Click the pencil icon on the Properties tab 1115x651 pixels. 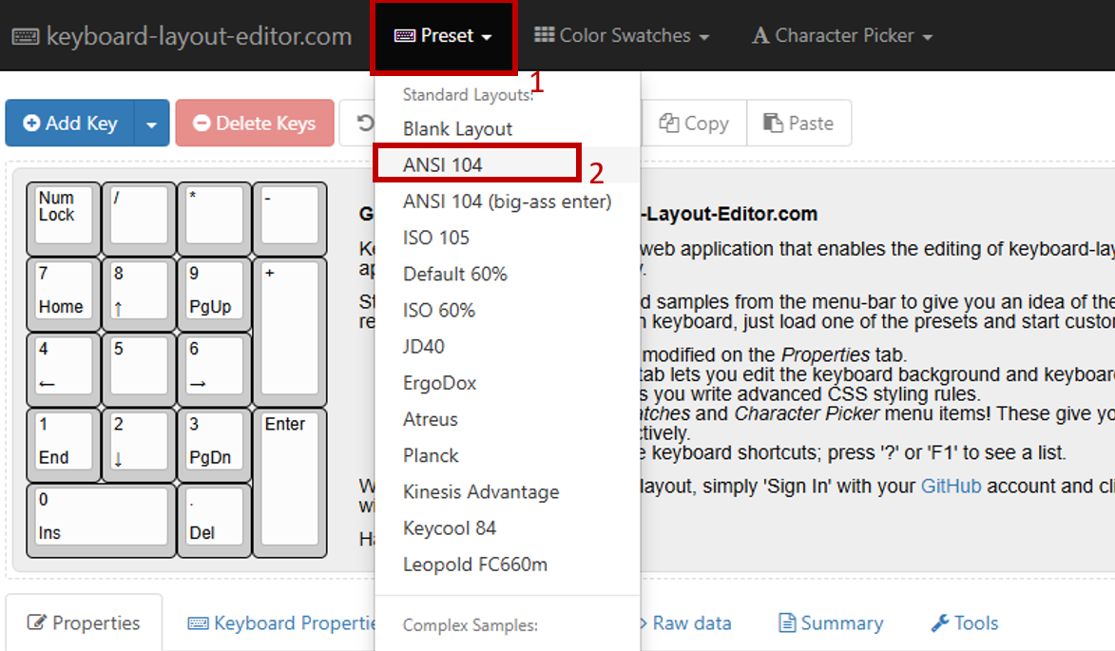[35, 622]
